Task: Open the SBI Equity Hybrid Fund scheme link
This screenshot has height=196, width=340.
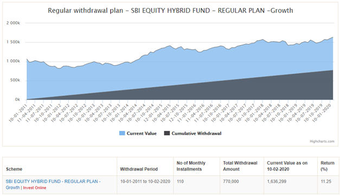Action: pos(53,184)
